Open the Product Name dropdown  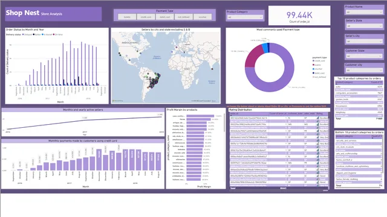tap(364, 12)
